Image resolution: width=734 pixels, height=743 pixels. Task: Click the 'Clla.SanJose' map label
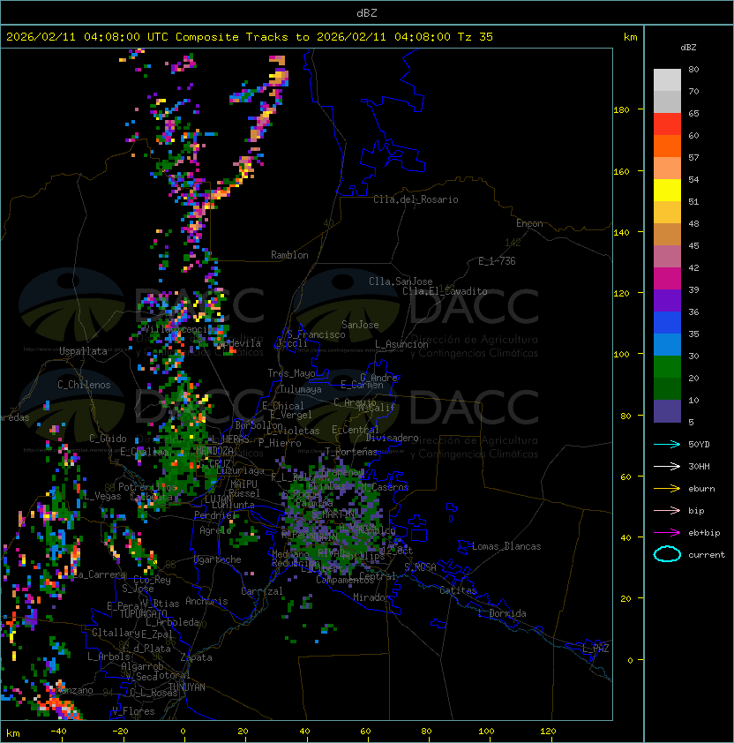point(401,281)
